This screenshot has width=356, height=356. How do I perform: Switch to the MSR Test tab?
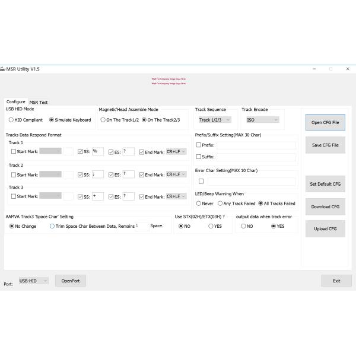click(x=39, y=102)
